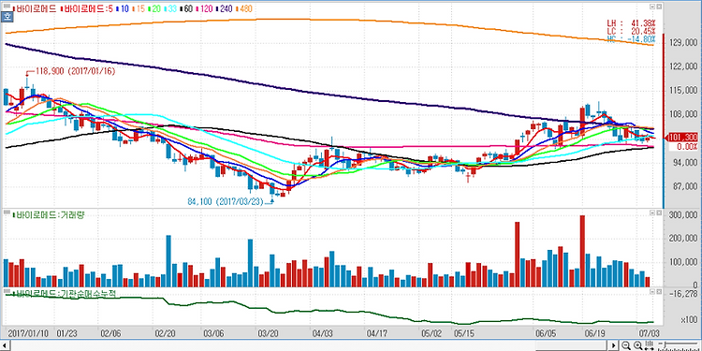Viewport: 702px width, 351px height.
Task: Minimize the price chart panel
Action: tap(652, 7)
